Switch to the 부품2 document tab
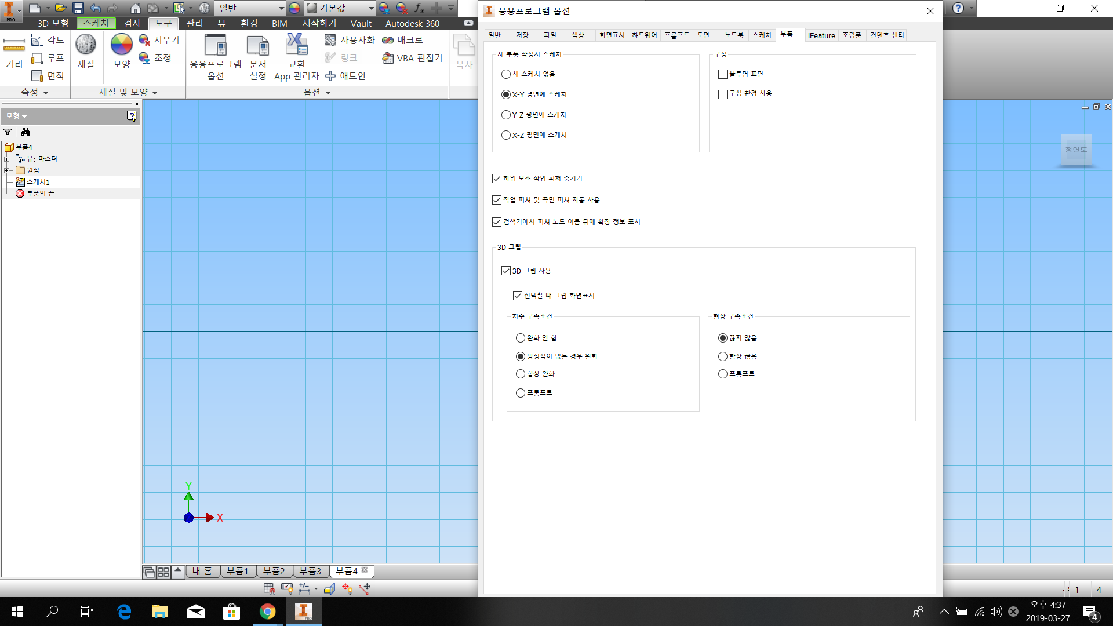Image resolution: width=1113 pixels, height=626 pixels. pos(274,572)
